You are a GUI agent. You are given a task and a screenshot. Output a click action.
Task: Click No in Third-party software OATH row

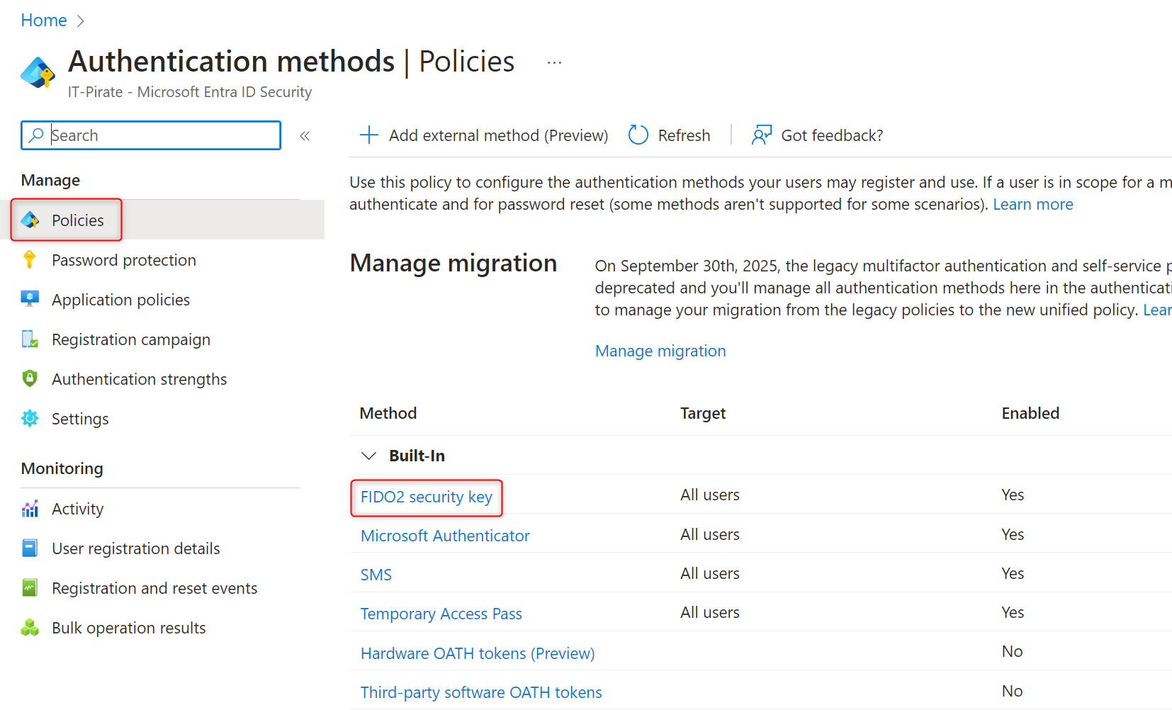(x=1012, y=691)
